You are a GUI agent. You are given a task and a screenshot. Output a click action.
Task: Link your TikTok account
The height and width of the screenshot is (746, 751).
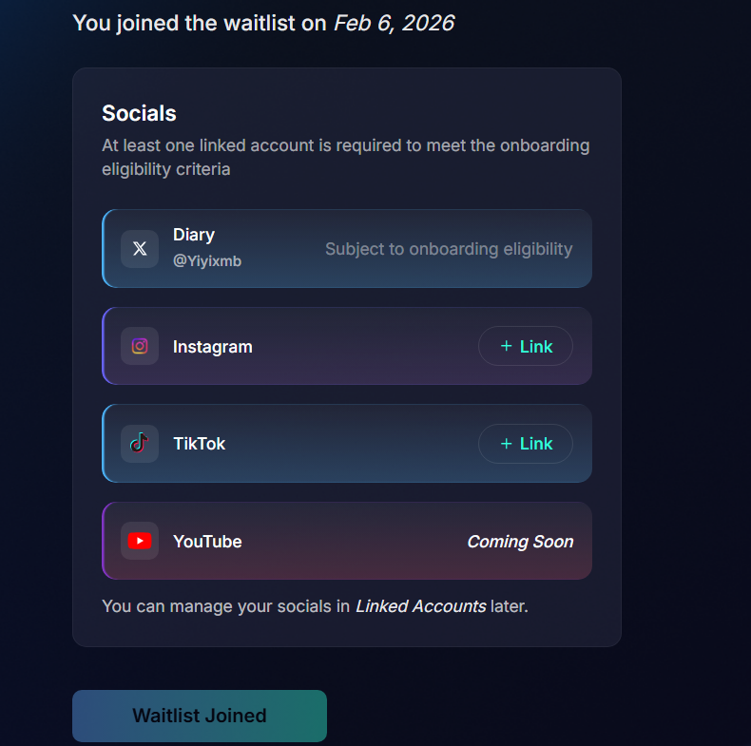click(x=526, y=444)
